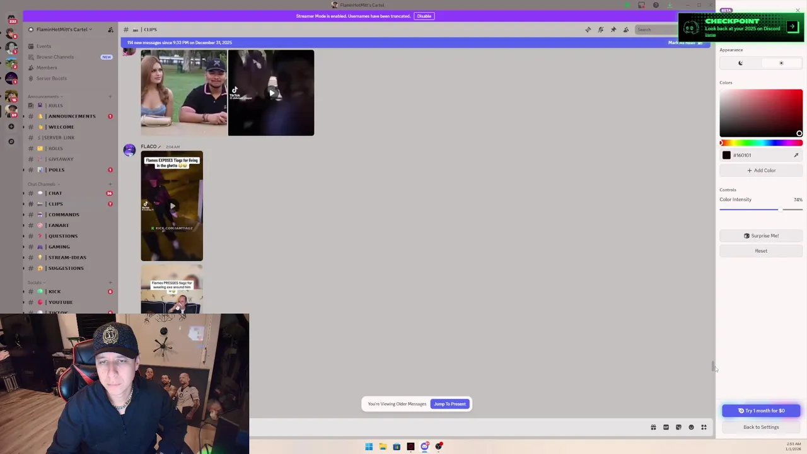This screenshot has width=807, height=454.
Task: Click Back to Settings
Action: tap(761, 427)
